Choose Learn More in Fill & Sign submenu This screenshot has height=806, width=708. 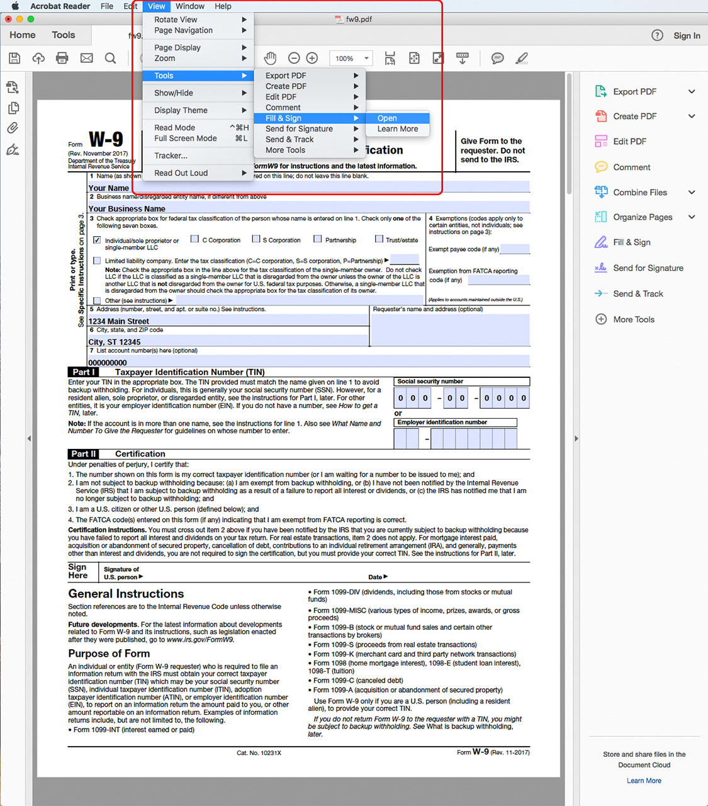click(x=397, y=129)
